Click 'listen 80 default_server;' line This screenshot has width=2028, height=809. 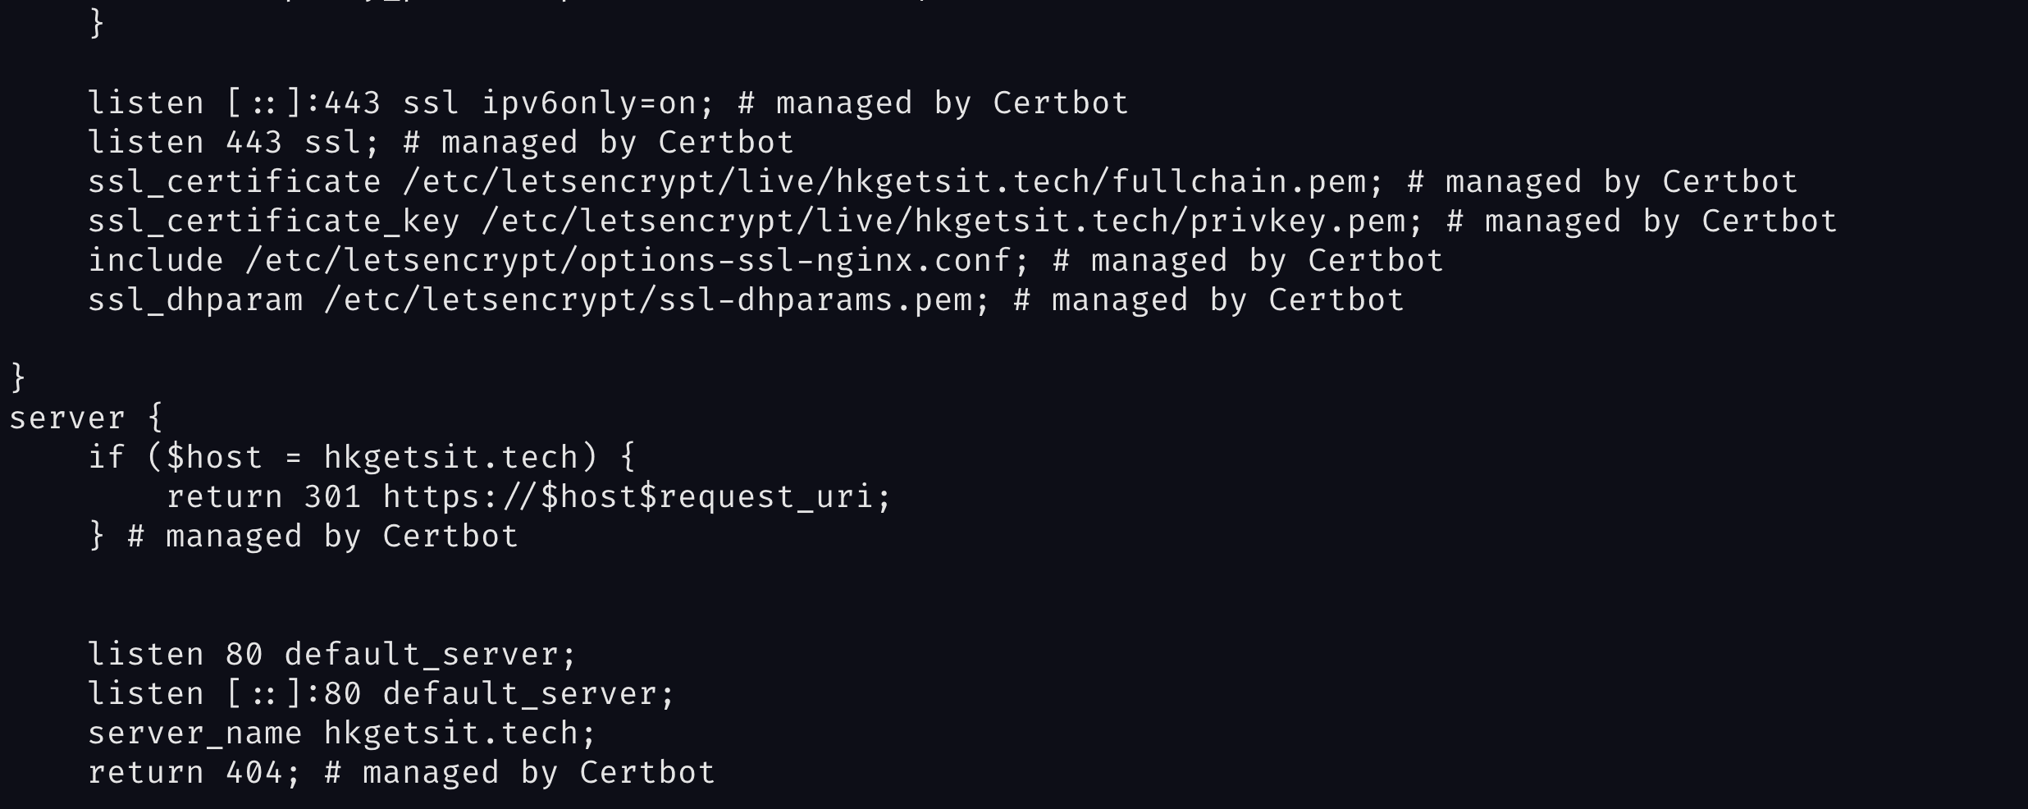coord(332,655)
